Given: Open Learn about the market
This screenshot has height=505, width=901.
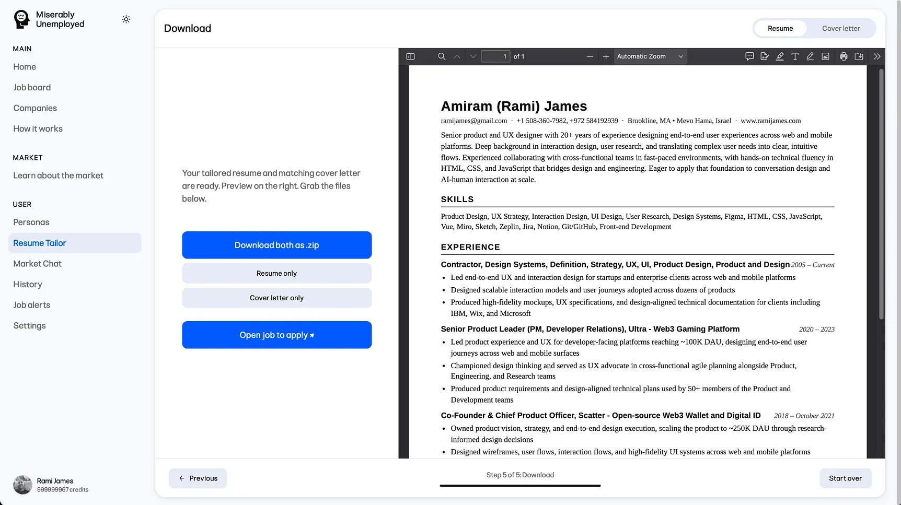Looking at the screenshot, I should pos(58,175).
